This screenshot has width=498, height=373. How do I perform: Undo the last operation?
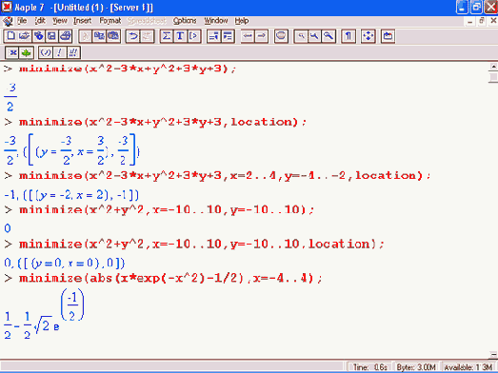(x=132, y=36)
